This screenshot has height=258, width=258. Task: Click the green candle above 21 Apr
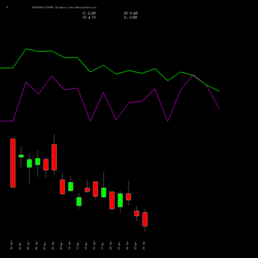(120, 200)
